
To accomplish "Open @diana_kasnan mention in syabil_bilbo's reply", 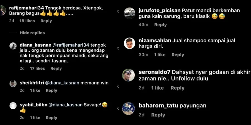I will point(66,105).
